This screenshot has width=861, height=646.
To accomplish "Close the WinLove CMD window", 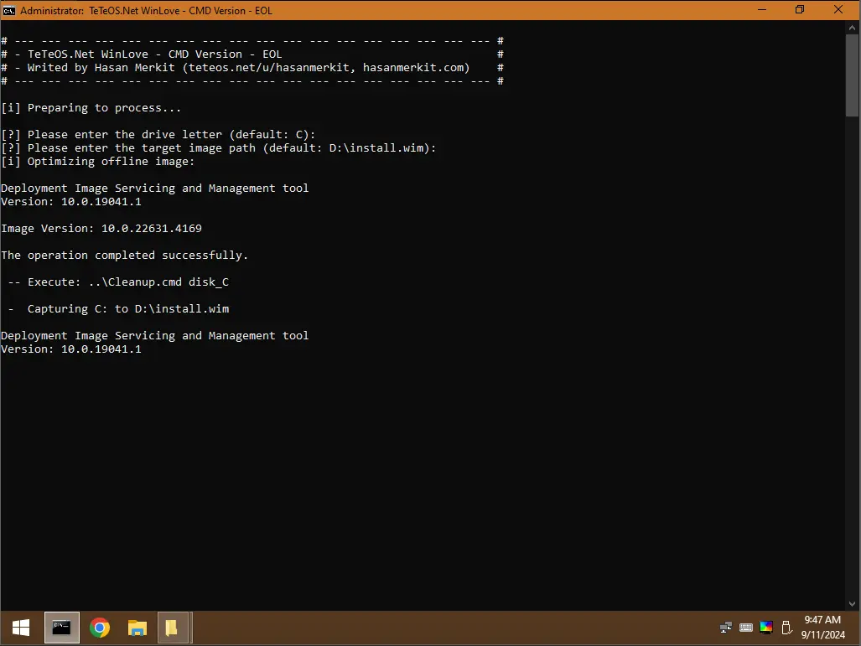I will (838, 10).
